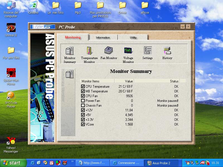Click the MB Temperature value 20 C/ 68 F
The image size is (223, 167).
(126, 91)
